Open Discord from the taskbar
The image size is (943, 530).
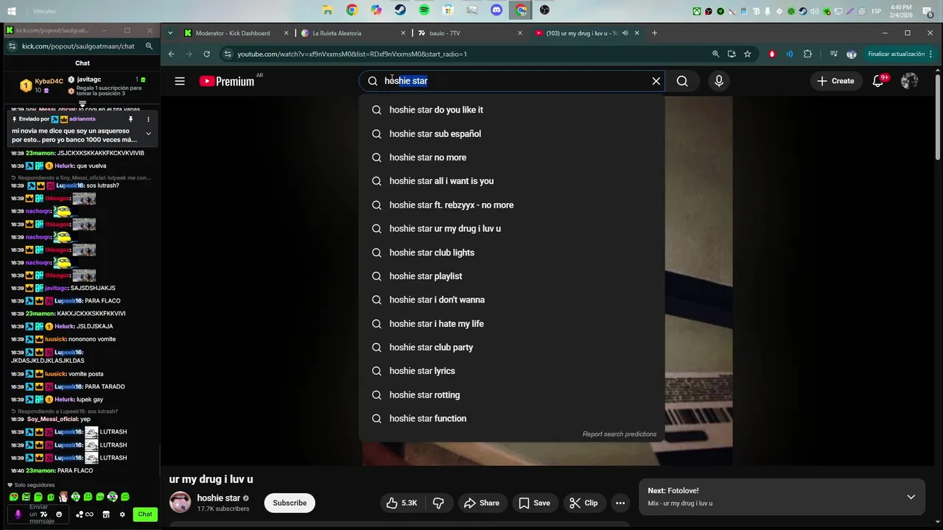[x=497, y=10]
